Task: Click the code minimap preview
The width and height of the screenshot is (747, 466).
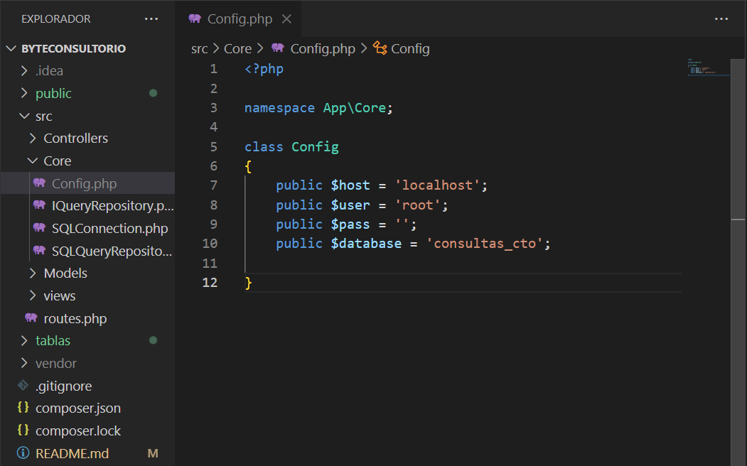Action: [x=708, y=68]
